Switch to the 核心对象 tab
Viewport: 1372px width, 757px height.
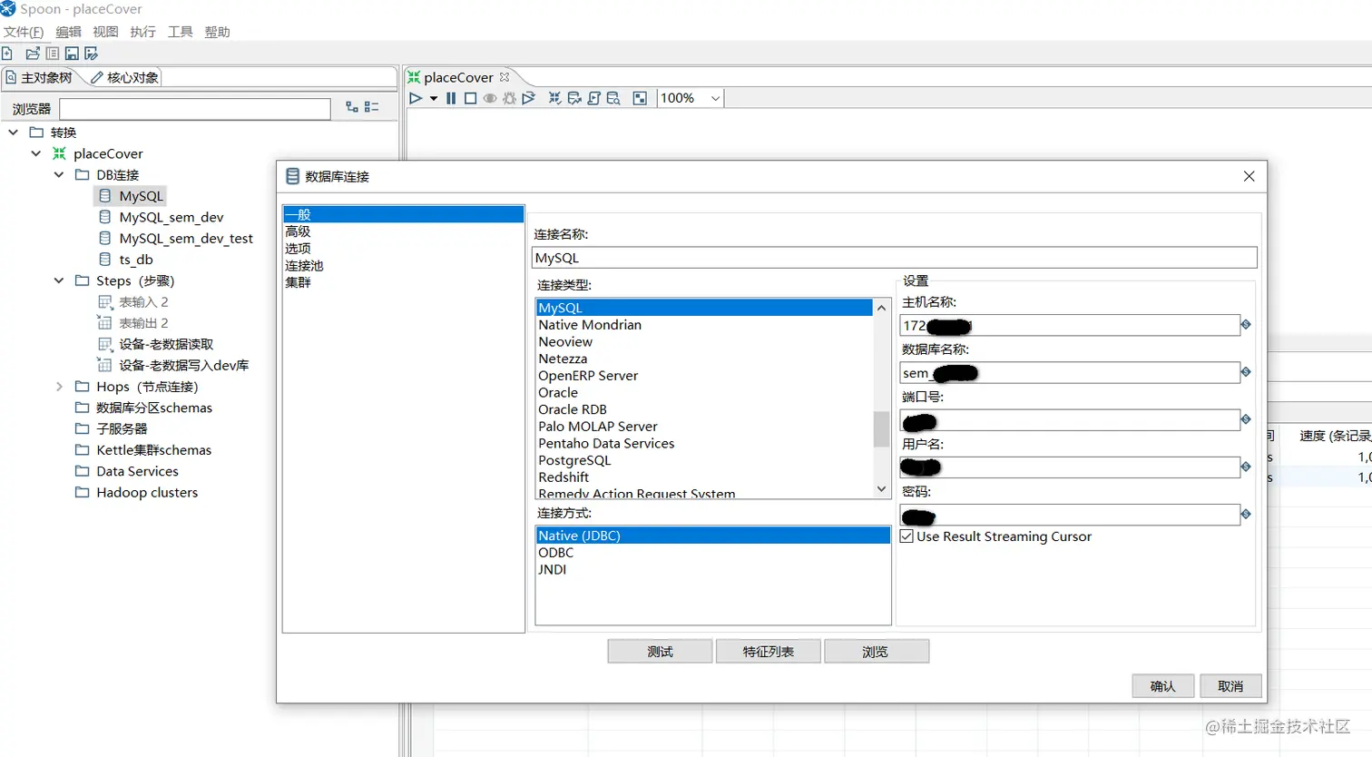(124, 77)
